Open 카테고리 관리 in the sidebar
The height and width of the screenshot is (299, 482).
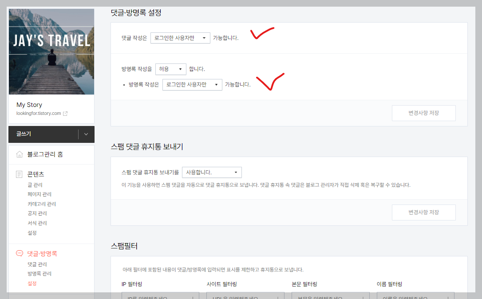pyautogui.click(x=42, y=204)
